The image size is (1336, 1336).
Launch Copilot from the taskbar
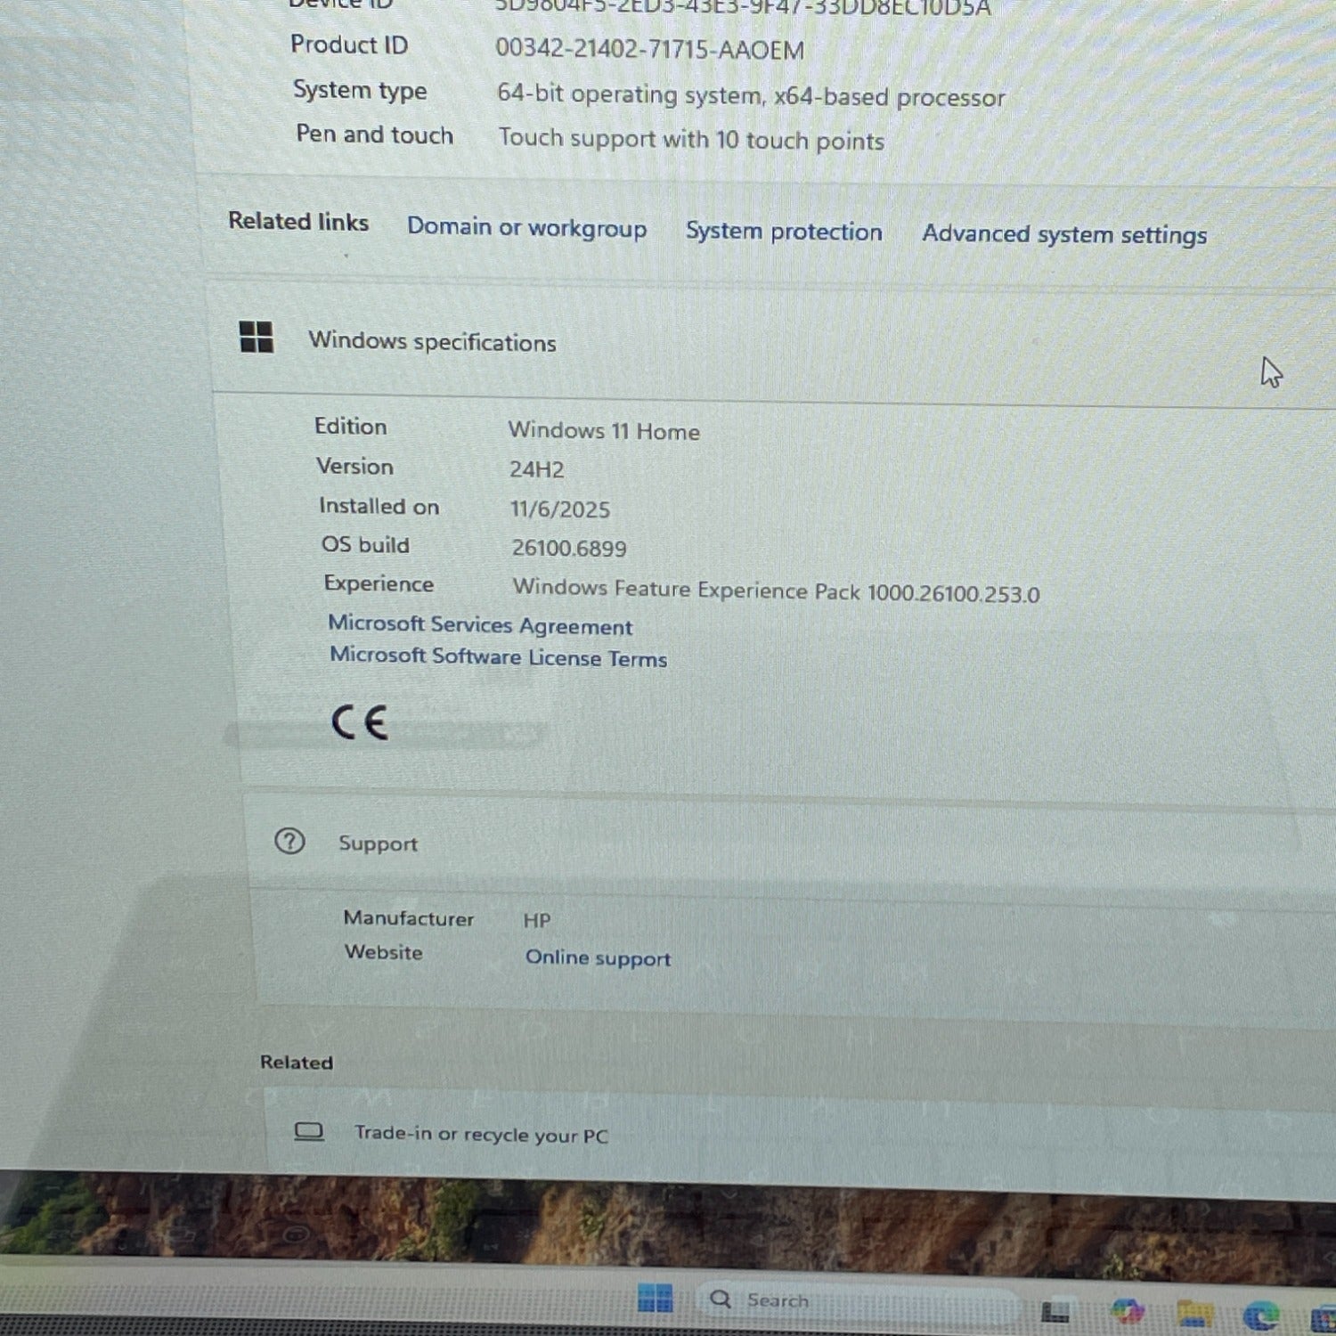pyautogui.click(x=1127, y=1312)
